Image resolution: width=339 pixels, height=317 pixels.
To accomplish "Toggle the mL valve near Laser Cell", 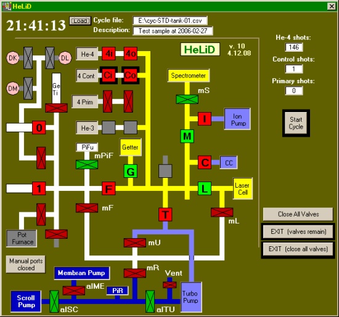I will [x=222, y=212].
